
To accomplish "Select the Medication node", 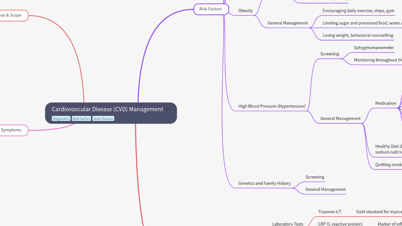I will (x=385, y=103).
